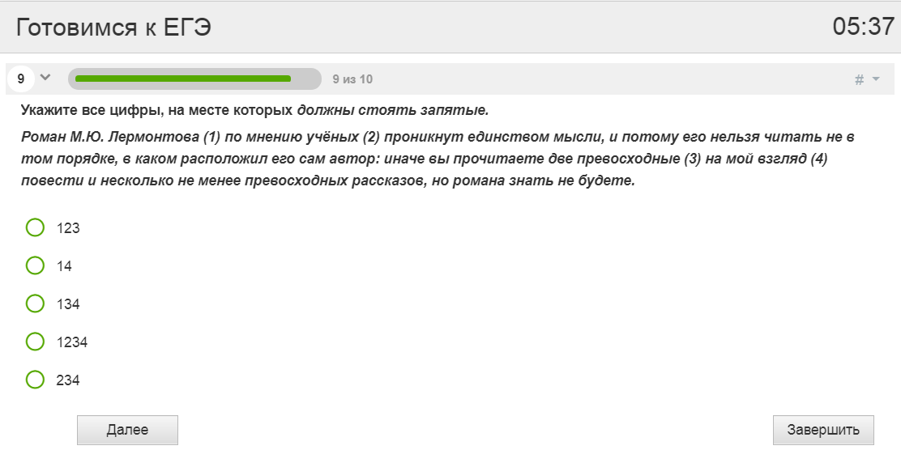
Task: Select answer option 123
Action: click(x=35, y=228)
